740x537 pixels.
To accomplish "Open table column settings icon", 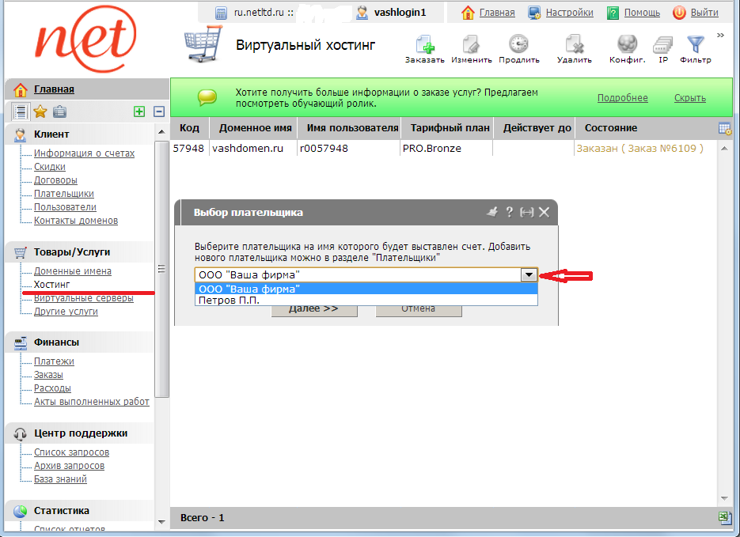I will [724, 128].
